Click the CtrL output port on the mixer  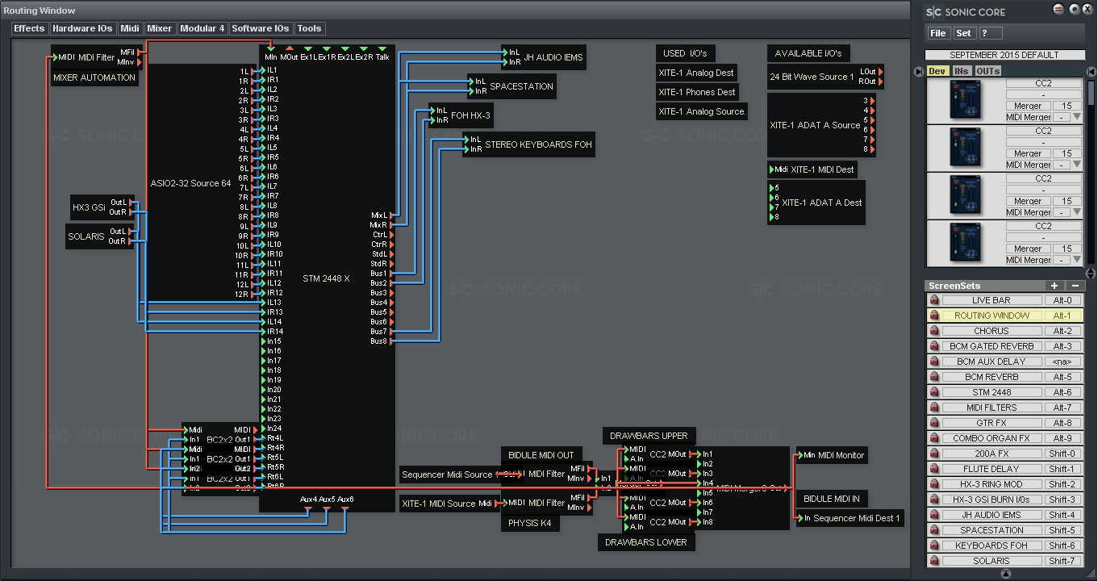pyautogui.click(x=392, y=235)
